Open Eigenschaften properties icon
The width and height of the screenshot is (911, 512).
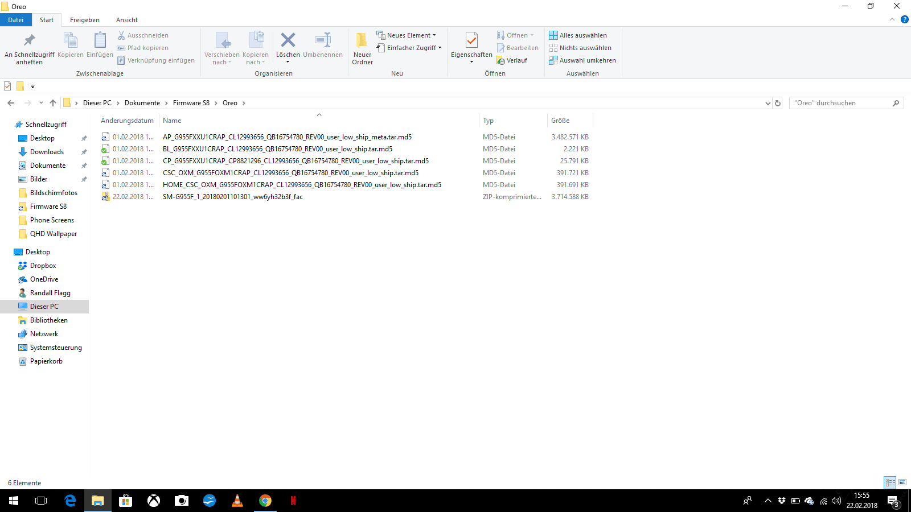(x=471, y=41)
